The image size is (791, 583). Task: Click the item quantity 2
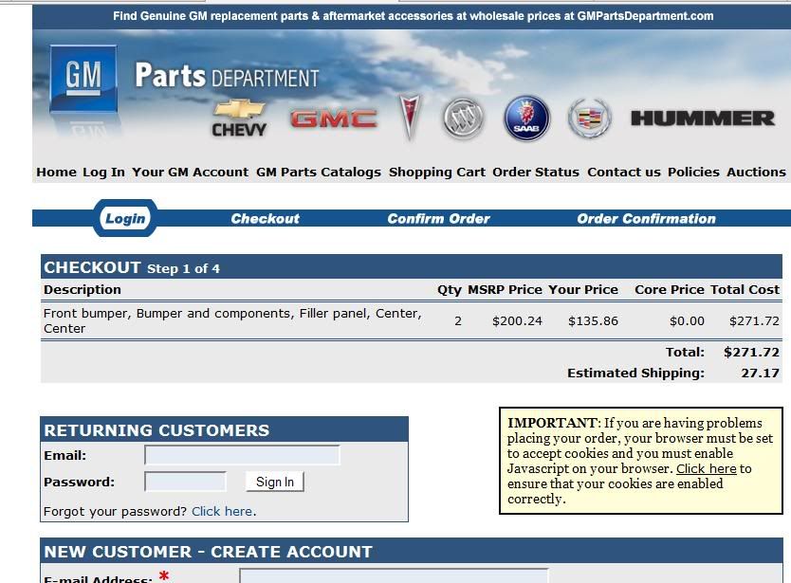(458, 320)
